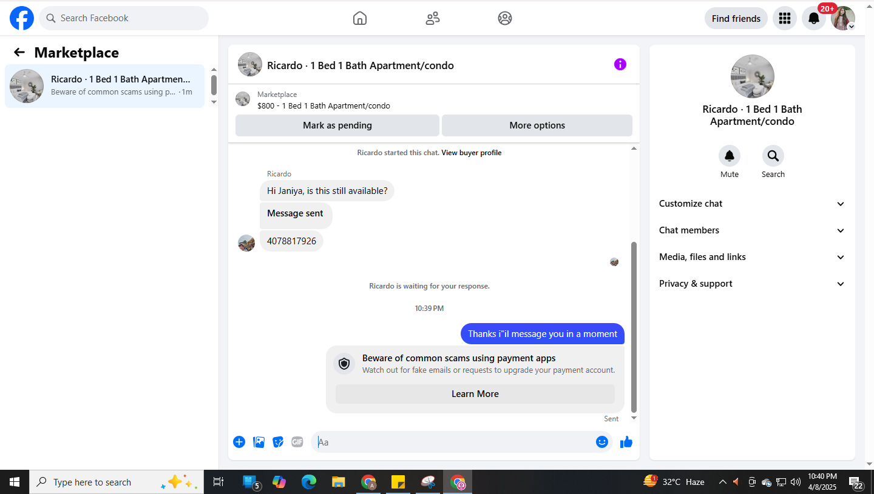Open the Copilot icon on the taskbar
Image resolution: width=874 pixels, height=494 pixels.
click(279, 482)
